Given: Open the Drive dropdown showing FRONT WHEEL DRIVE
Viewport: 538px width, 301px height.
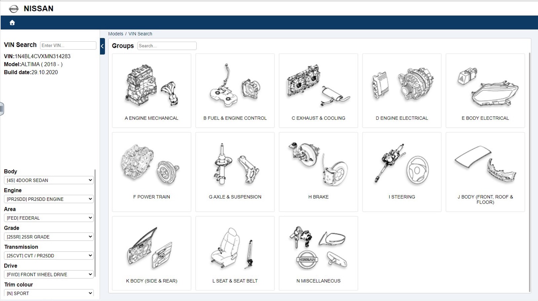Looking at the screenshot, I should (49, 274).
